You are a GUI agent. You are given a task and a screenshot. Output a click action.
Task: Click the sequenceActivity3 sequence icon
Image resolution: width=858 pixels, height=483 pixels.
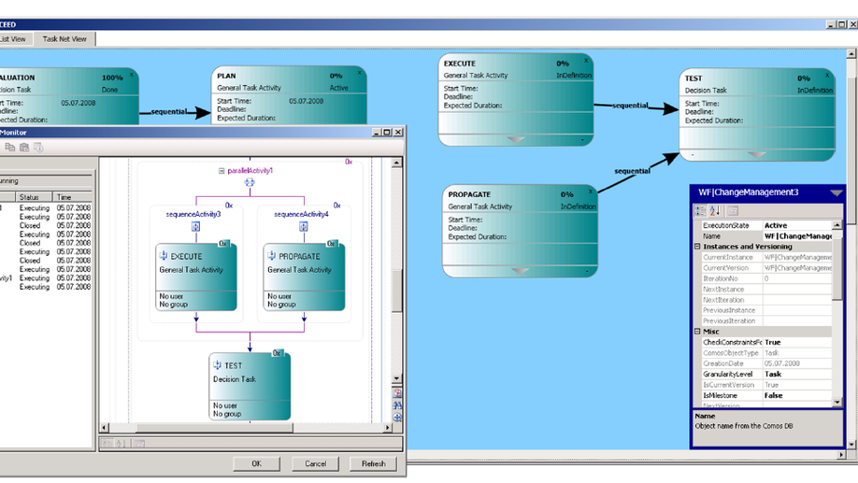196,226
